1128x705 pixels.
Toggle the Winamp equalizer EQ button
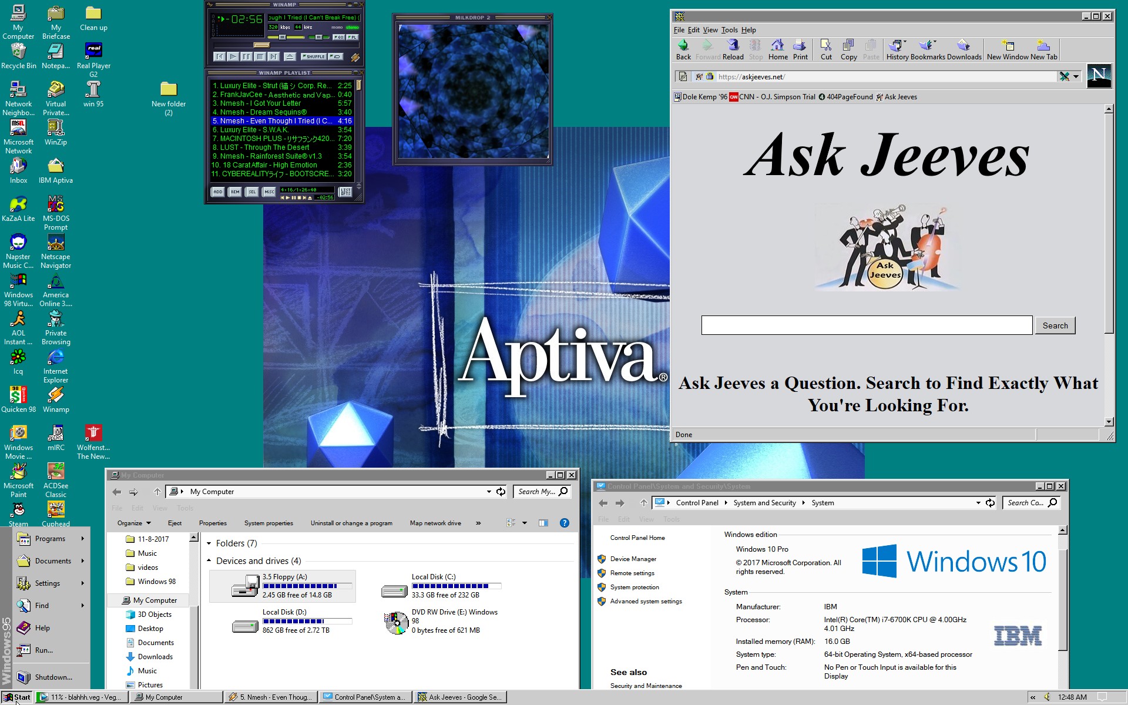click(x=339, y=37)
